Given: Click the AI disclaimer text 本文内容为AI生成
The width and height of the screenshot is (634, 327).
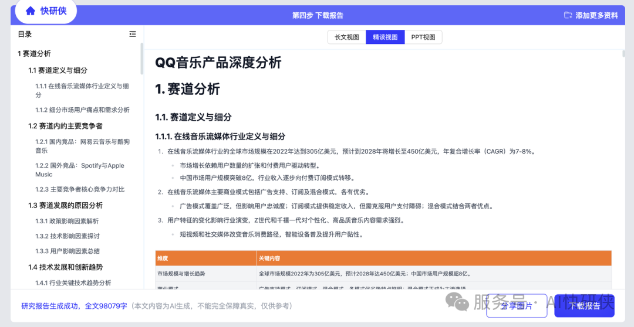Looking at the screenshot, I should pyautogui.click(x=211, y=306).
